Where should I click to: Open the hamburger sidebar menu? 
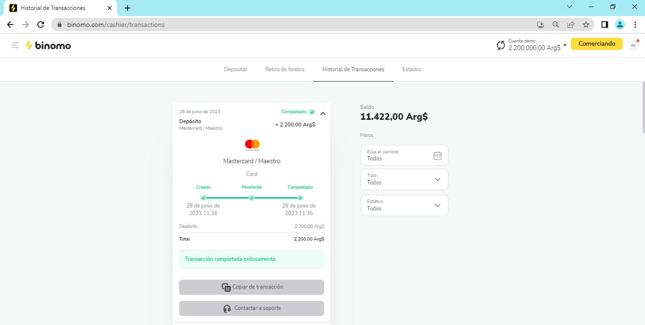(15, 45)
